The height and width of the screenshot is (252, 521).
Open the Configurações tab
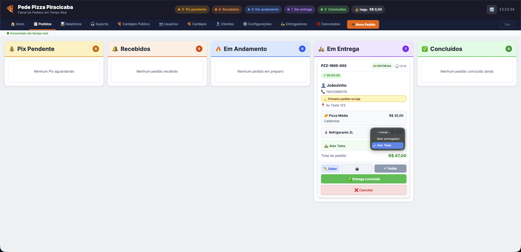257,24
